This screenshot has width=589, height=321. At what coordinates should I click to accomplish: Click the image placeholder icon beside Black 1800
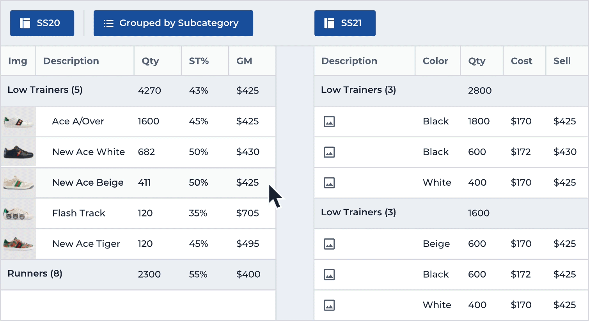pyautogui.click(x=329, y=122)
